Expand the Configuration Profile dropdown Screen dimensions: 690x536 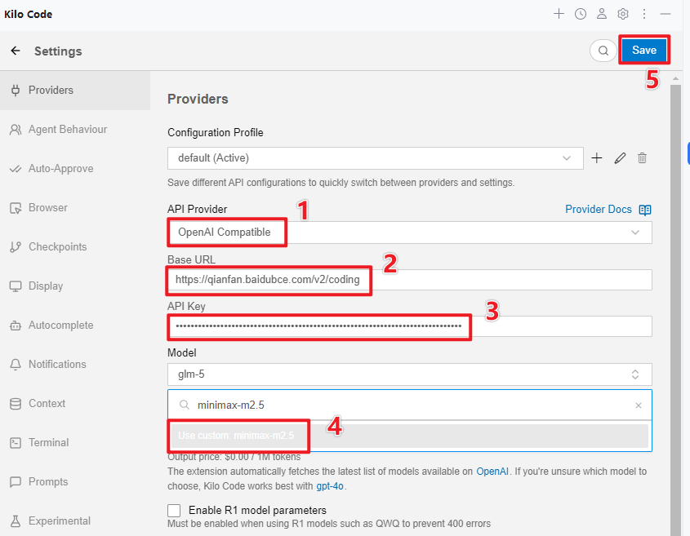(375, 158)
